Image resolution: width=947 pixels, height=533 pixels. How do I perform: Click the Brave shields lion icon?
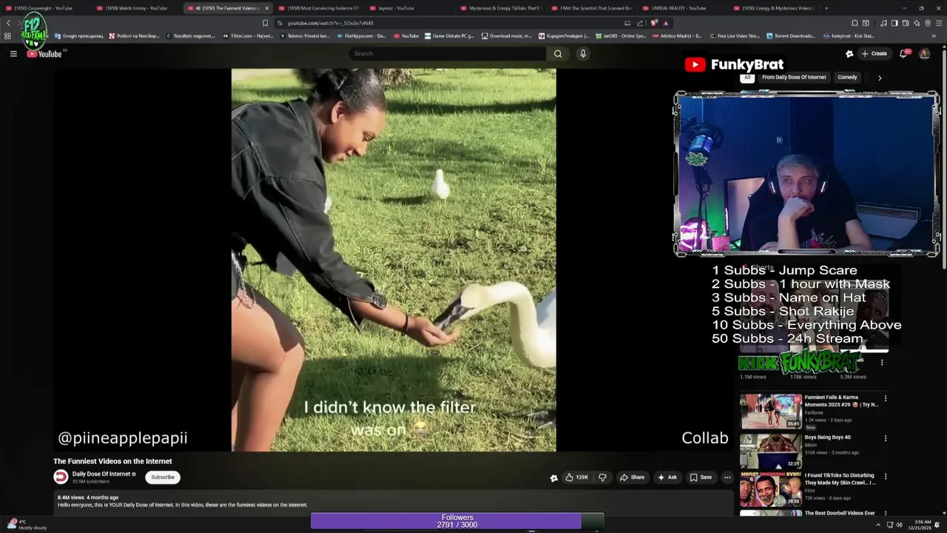(x=654, y=23)
